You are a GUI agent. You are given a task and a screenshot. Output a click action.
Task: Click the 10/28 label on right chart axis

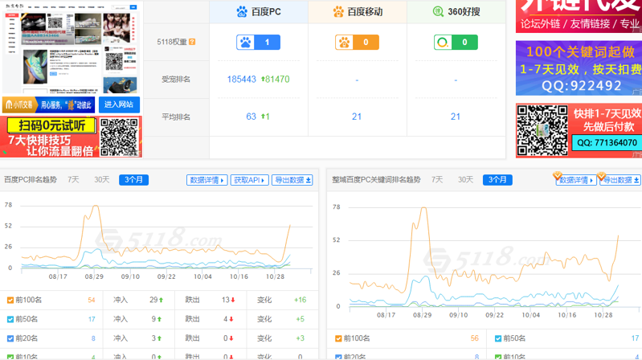coord(603,315)
